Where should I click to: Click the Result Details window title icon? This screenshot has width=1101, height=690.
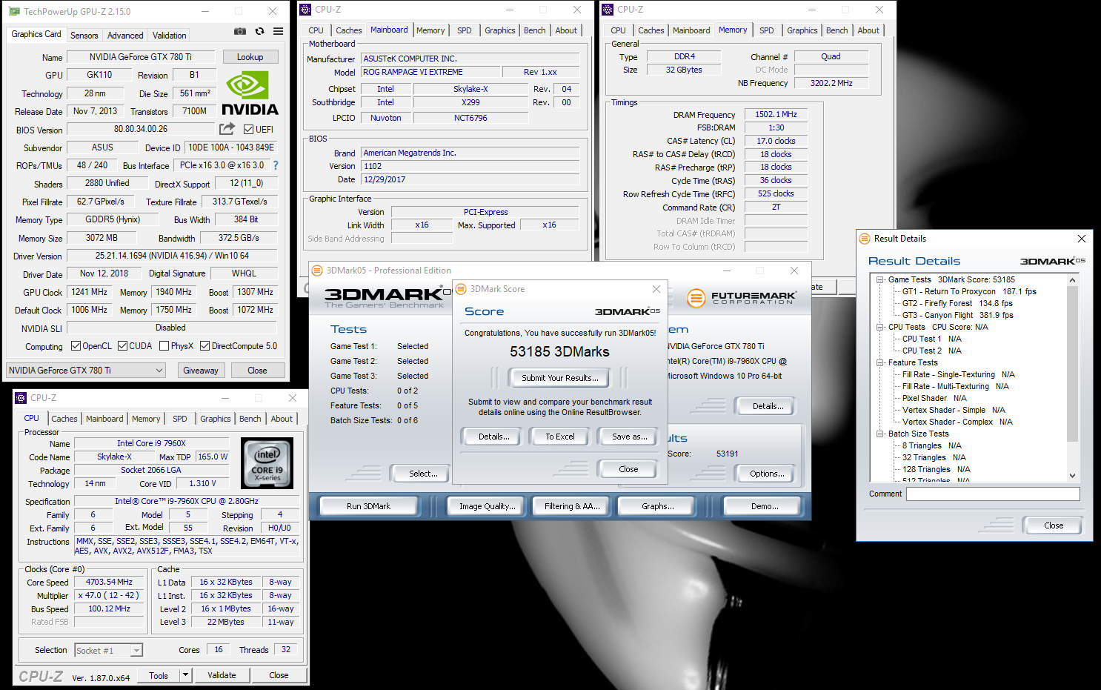coord(864,239)
